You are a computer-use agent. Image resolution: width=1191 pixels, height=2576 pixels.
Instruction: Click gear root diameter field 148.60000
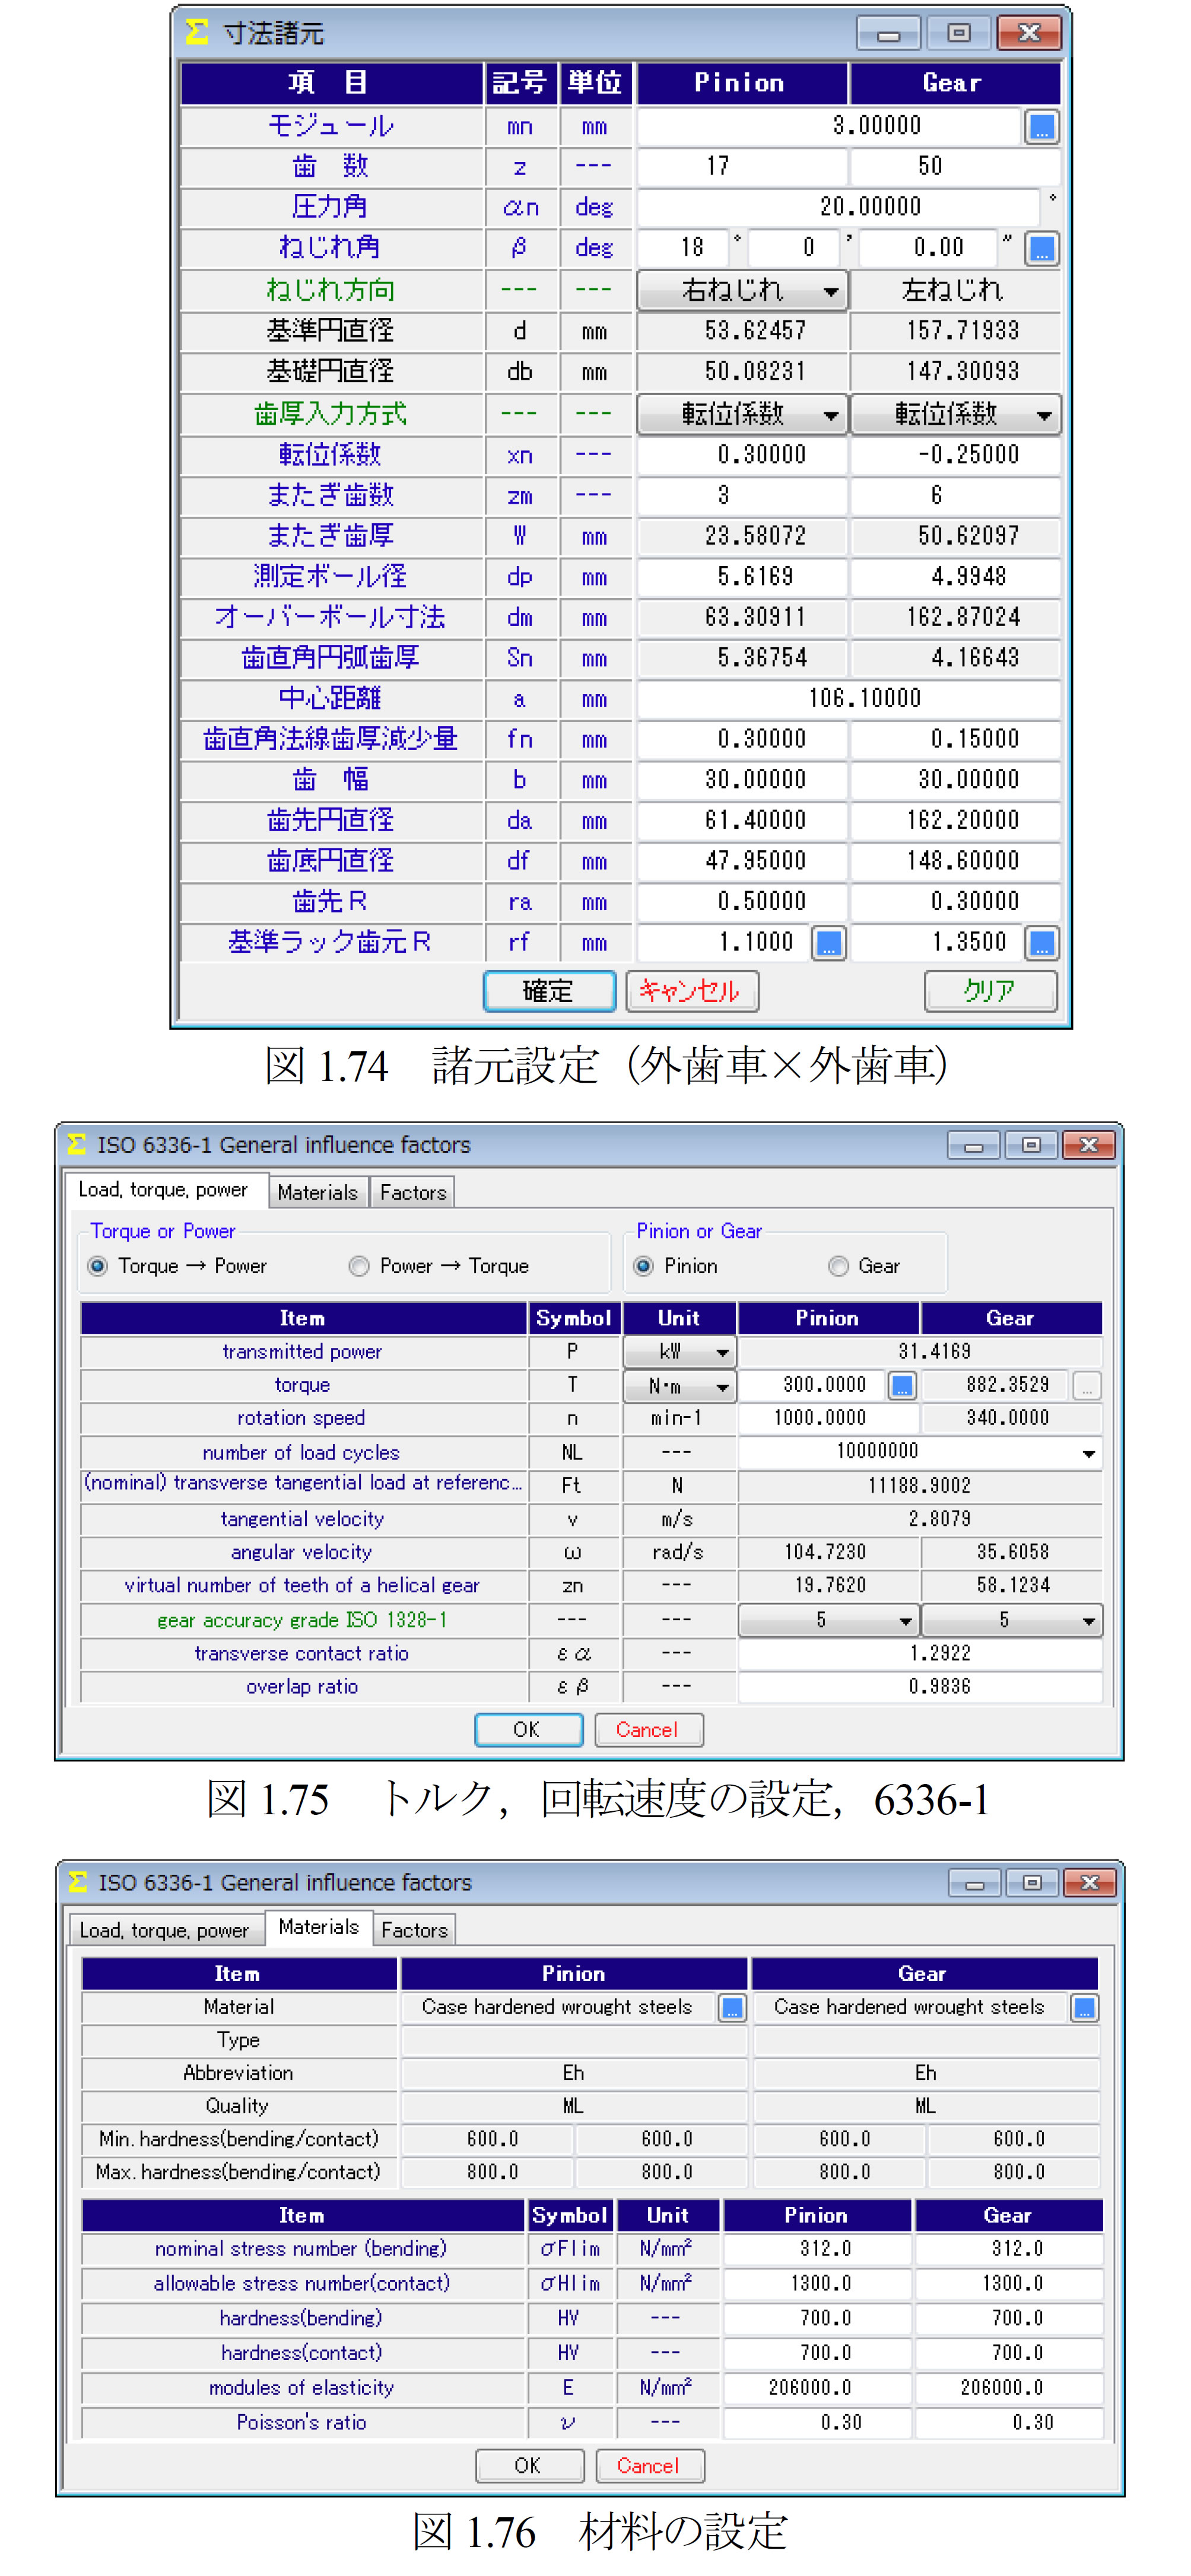coord(955,861)
